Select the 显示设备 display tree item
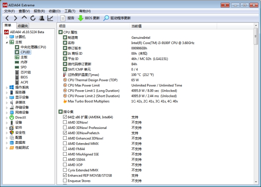Viewport: 261px width, 187px height. click(19, 97)
